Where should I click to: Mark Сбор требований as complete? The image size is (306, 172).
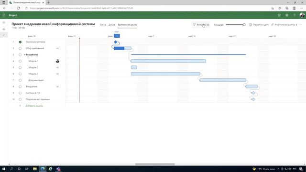tap(20, 48)
